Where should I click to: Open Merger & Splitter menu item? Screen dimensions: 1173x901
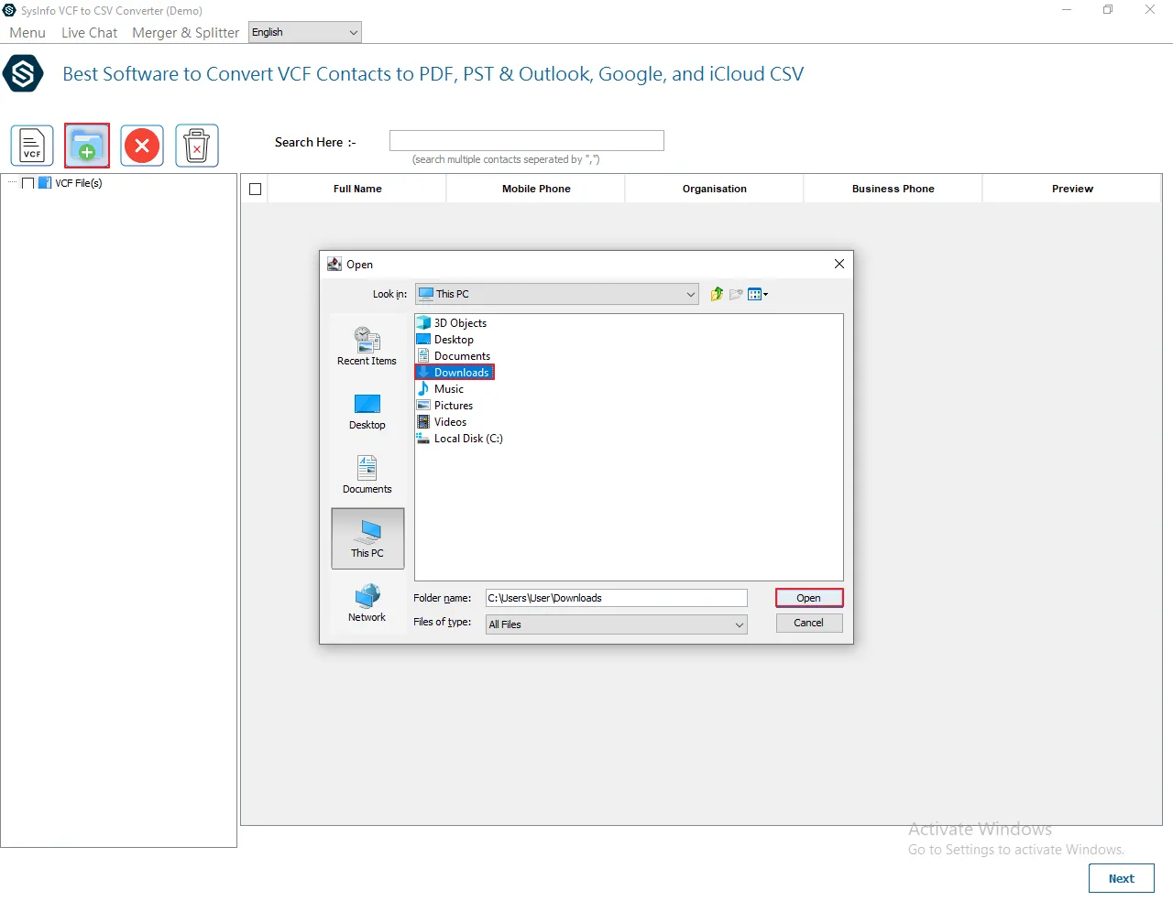[185, 33]
